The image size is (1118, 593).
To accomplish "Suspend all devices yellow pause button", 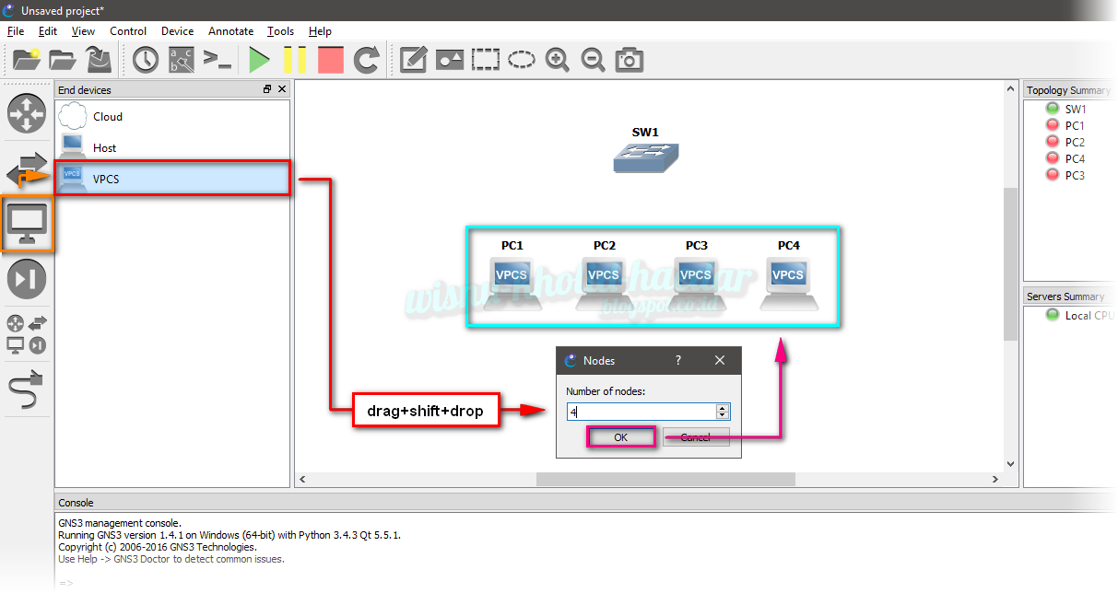I will point(294,60).
